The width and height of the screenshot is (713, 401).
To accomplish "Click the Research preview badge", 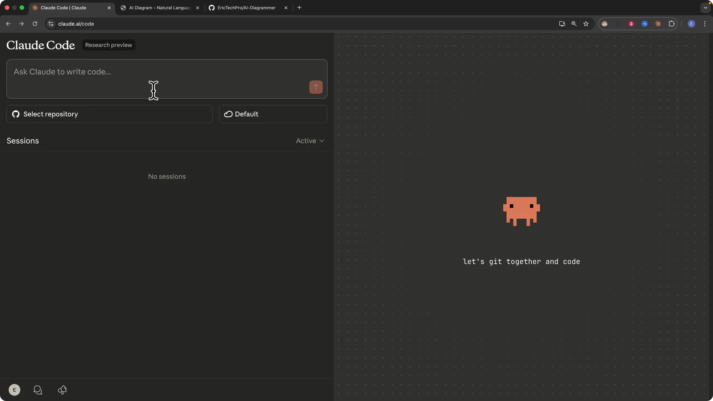I will point(108,45).
